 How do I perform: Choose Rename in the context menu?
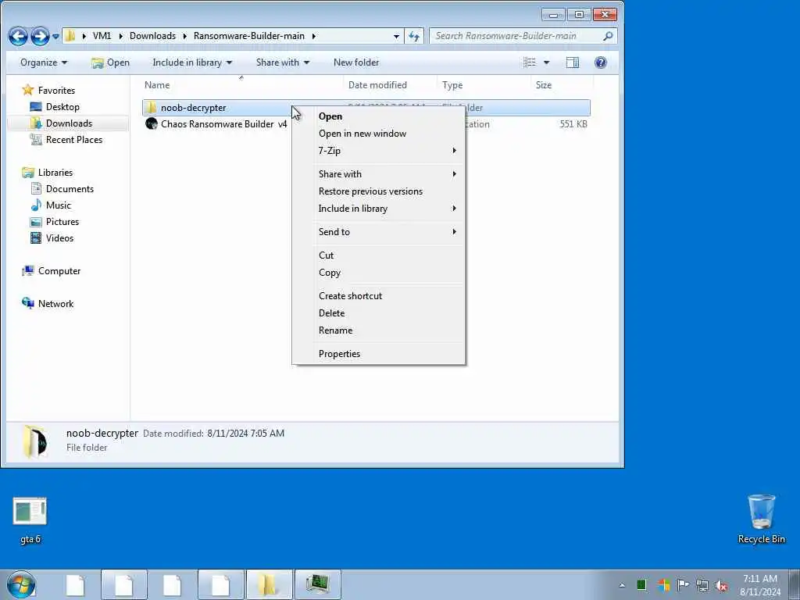point(379,330)
